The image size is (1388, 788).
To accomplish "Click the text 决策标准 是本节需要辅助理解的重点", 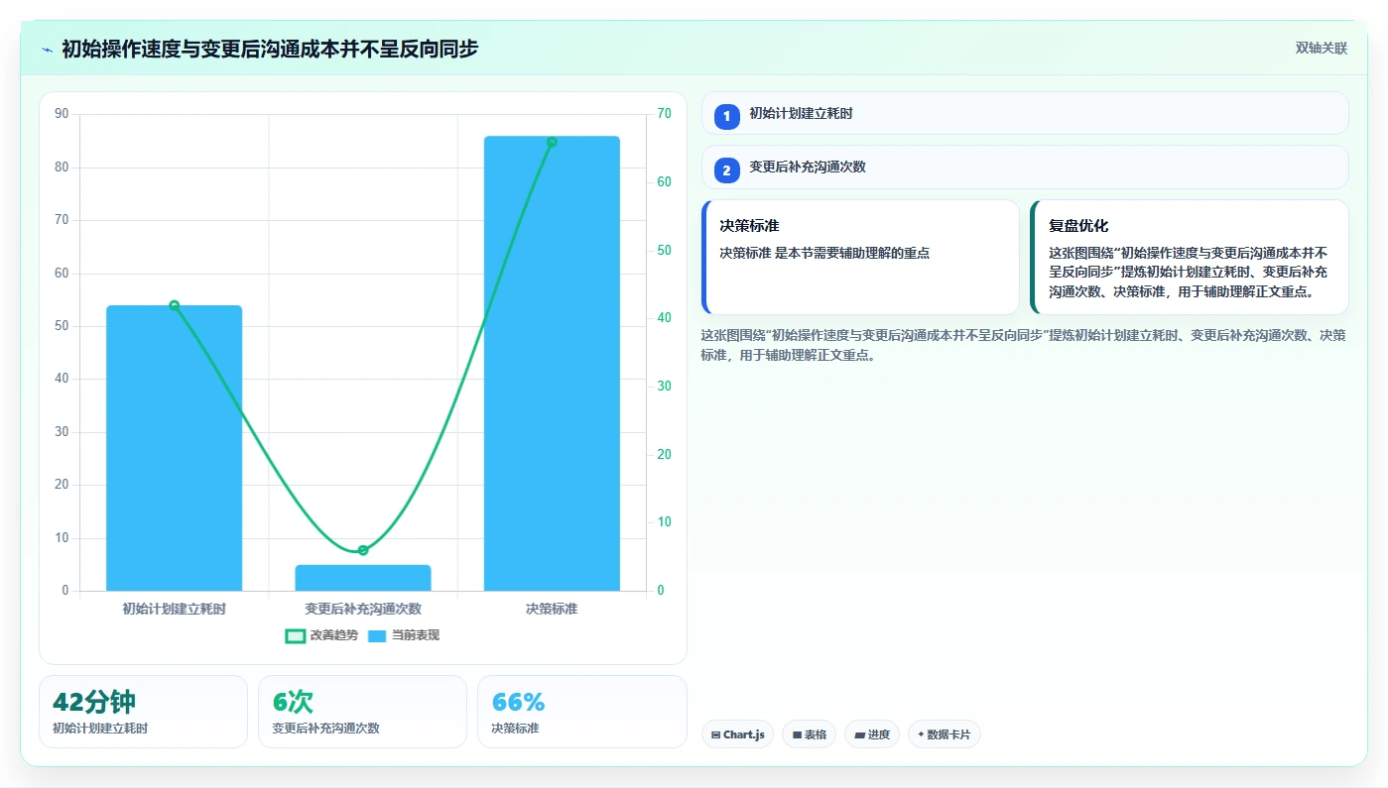I will pyautogui.click(x=824, y=253).
